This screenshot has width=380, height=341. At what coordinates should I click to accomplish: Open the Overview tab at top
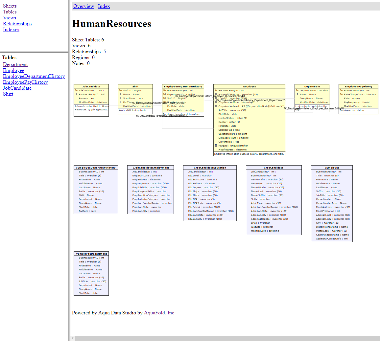pyautogui.click(x=83, y=6)
